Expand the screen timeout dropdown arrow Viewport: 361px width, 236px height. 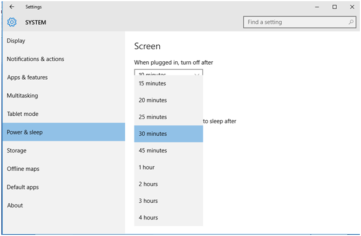(x=197, y=74)
